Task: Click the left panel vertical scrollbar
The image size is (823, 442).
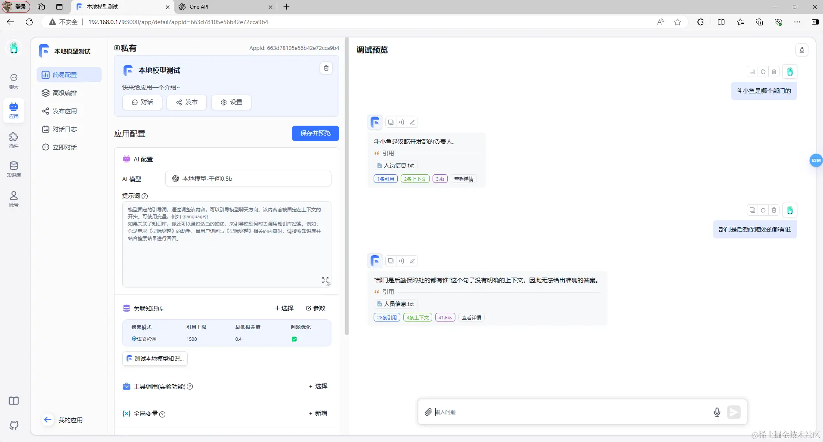Action: [347, 186]
